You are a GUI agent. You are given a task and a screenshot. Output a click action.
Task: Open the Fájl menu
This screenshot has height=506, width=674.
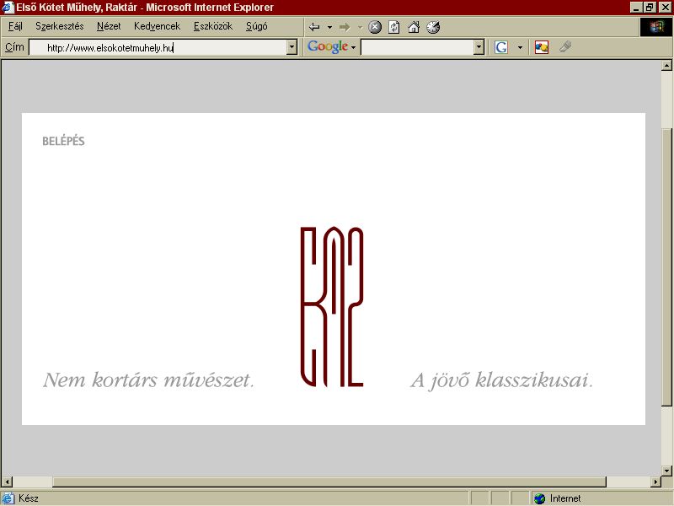click(15, 26)
